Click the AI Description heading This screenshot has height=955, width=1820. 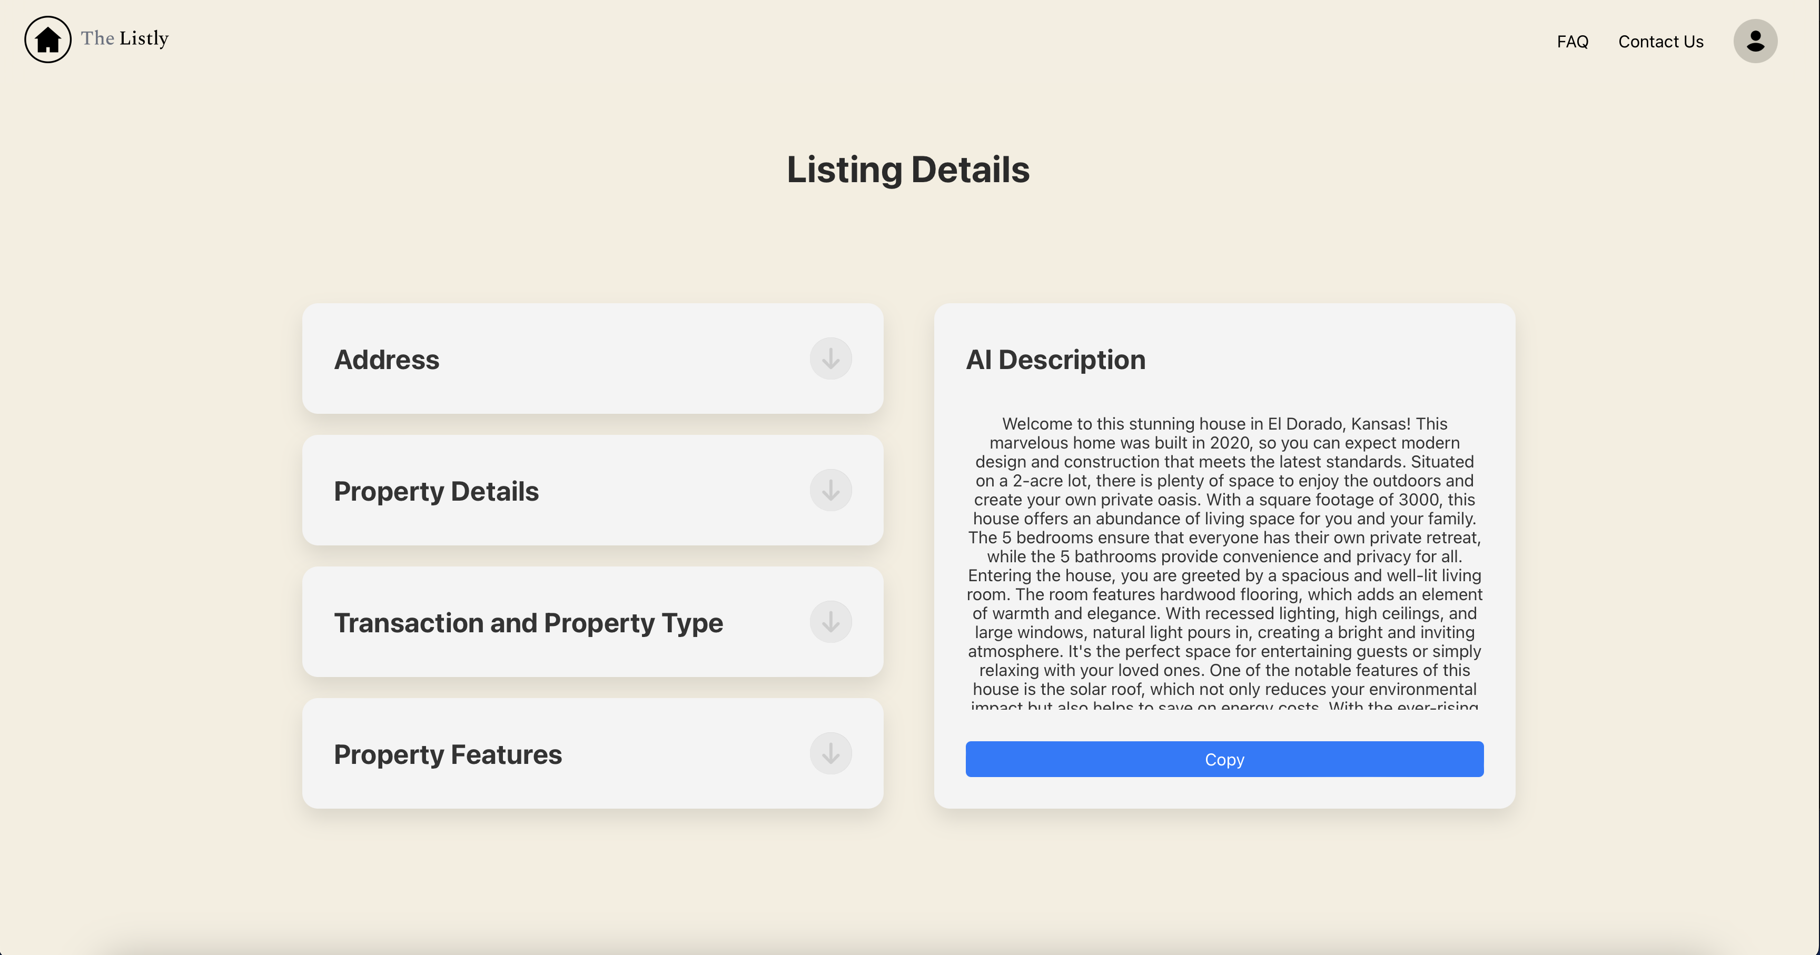[1055, 360]
